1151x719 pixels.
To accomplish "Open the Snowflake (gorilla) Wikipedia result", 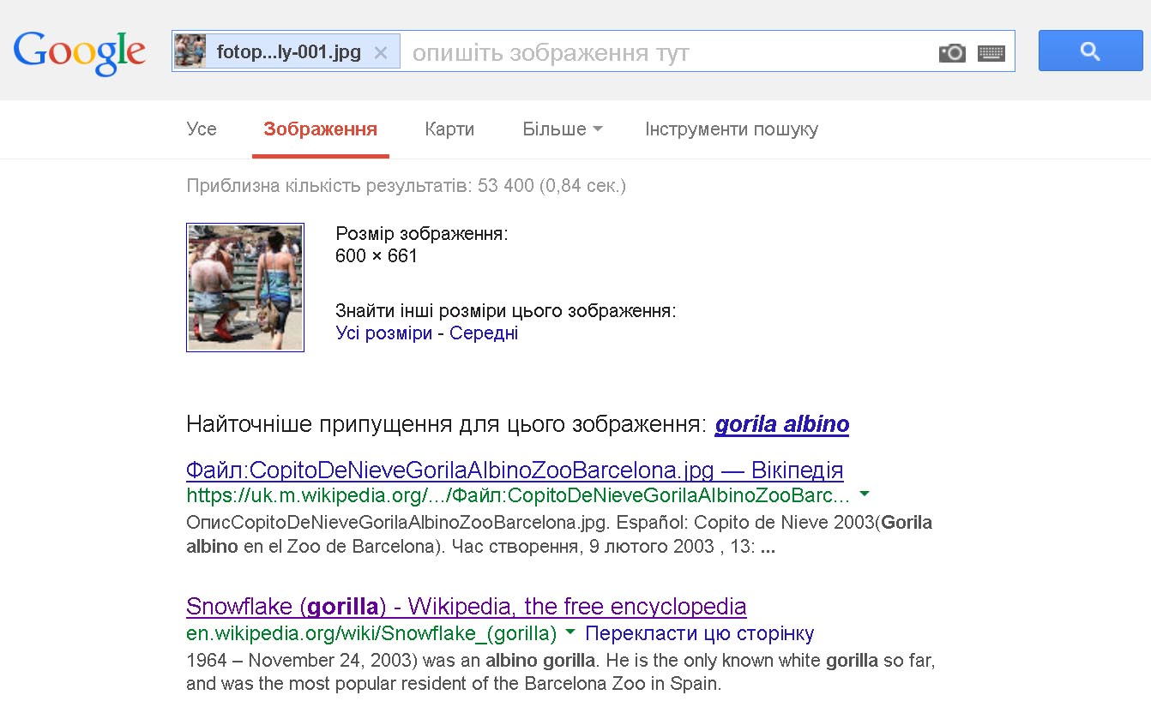I will point(467,607).
